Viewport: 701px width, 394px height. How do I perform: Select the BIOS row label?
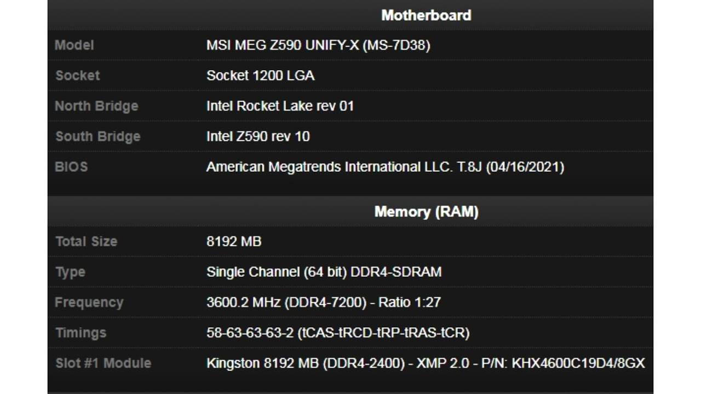click(71, 167)
